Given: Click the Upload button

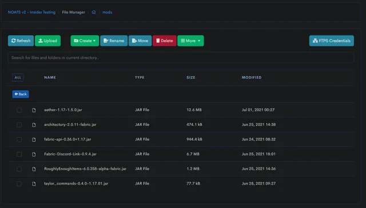Looking at the screenshot, I should pos(47,41).
